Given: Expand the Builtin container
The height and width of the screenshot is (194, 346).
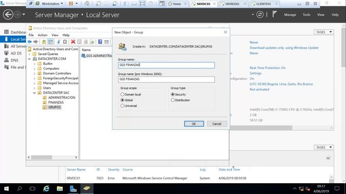Looking at the screenshot, I should click(35, 64).
